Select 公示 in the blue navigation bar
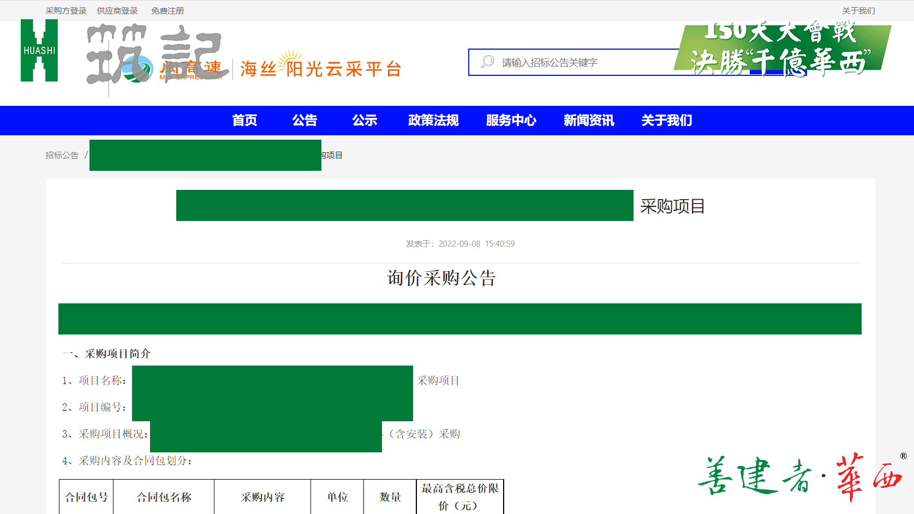Image resolution: width=914 pixels, height=514 pixels. click(365, 121)
